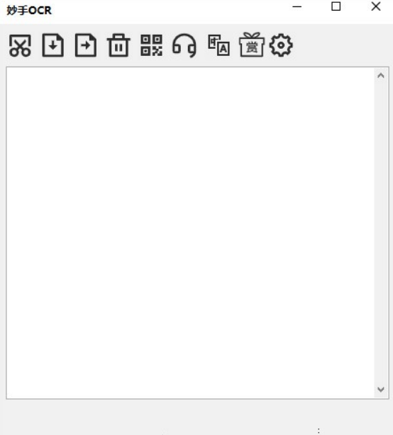Clear the results using the trash can icon

[x=118, y=45]
